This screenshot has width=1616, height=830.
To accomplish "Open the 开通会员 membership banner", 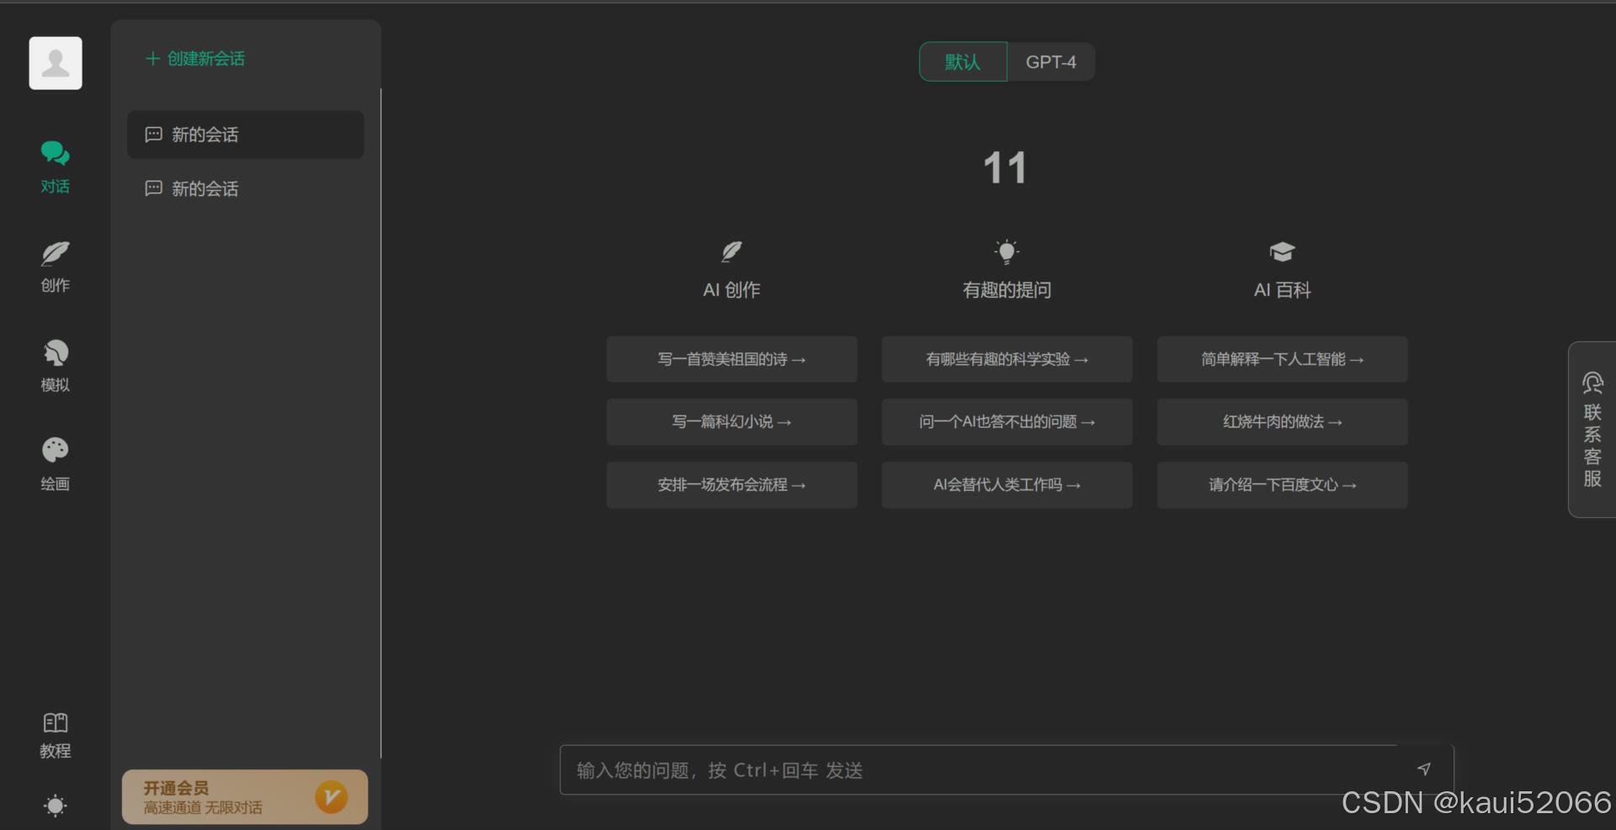I will click(x=244, y=796).
